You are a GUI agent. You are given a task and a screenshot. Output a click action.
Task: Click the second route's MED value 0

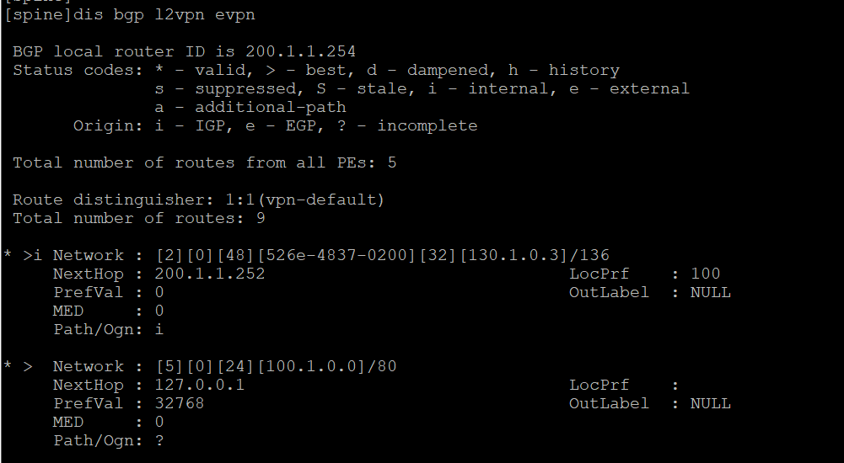coord(159,422)
